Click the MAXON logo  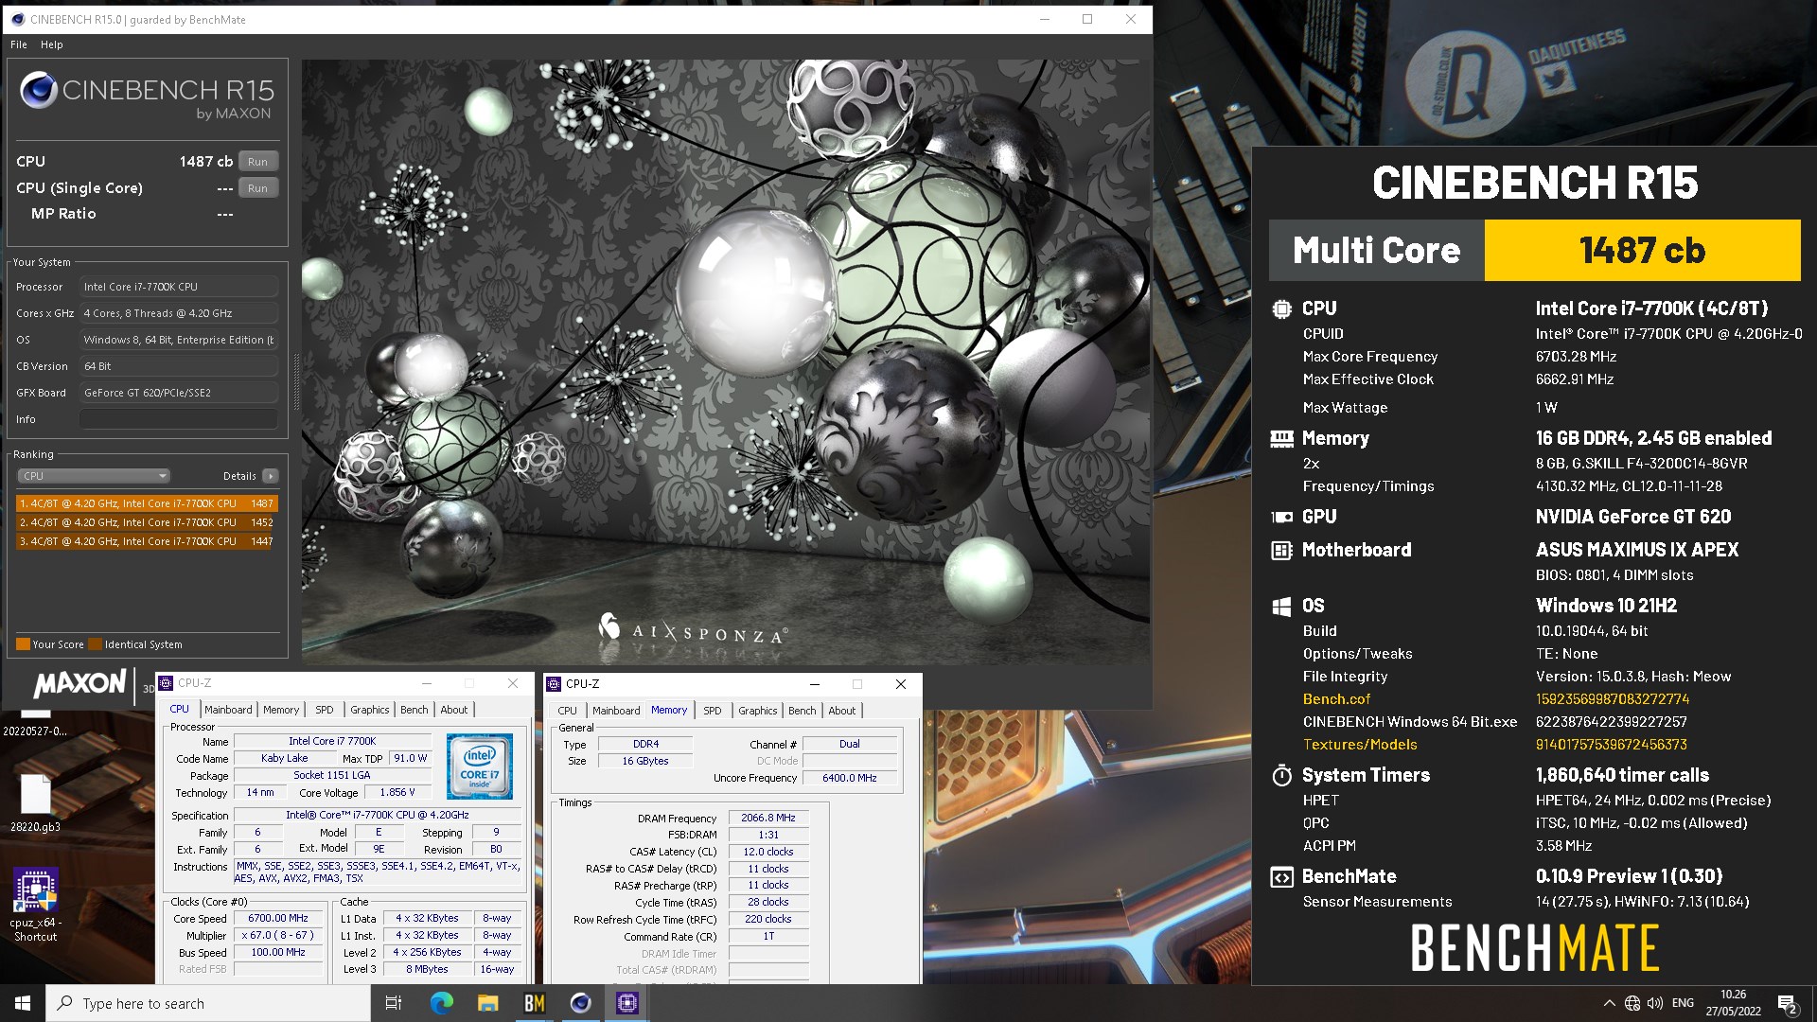tap(80, 683)
